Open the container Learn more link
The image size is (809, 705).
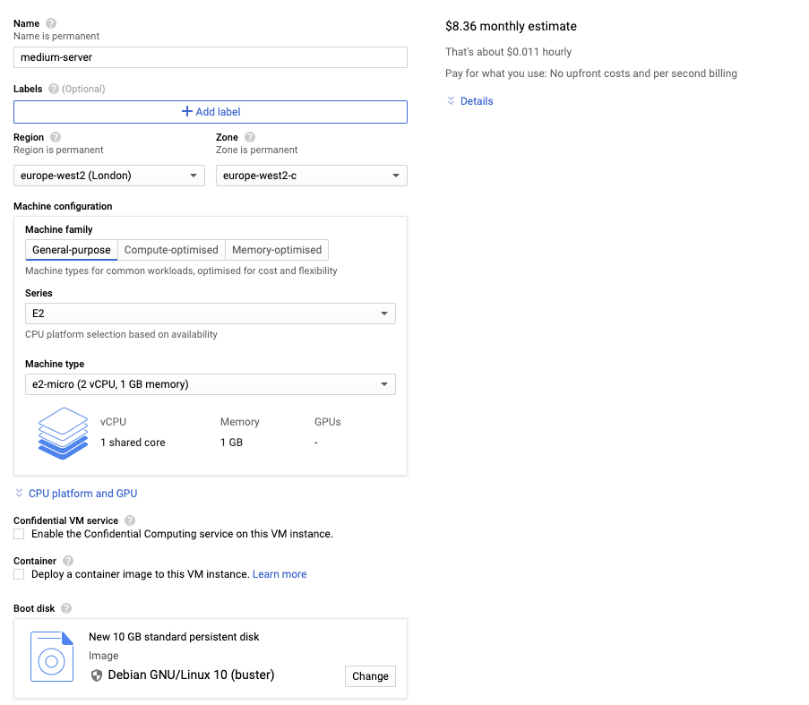(x=279, y=573)
